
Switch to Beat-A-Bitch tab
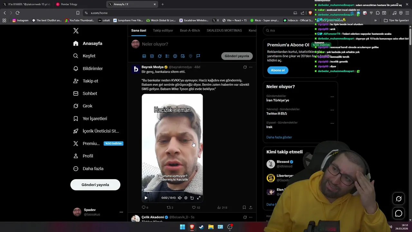click(190, 30)
